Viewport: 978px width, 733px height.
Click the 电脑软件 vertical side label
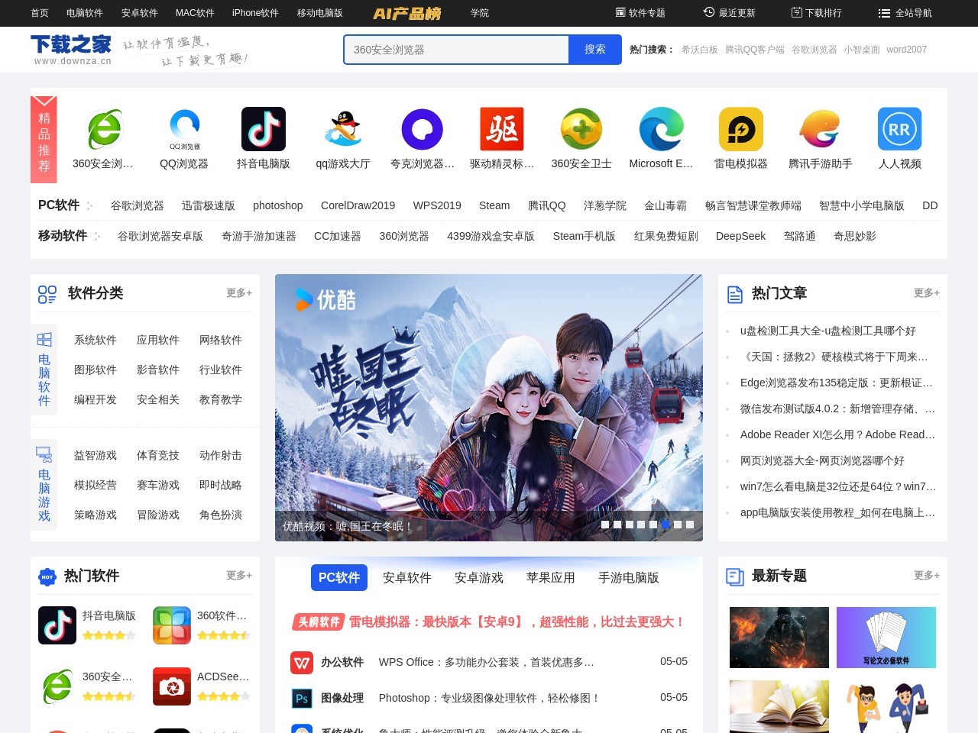click(44, 370)
